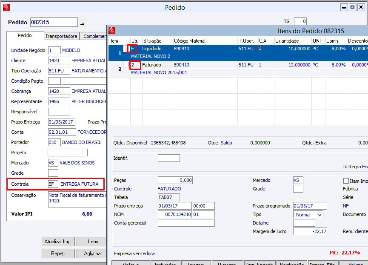Viewport: 368px width, 265px height.
Task: Click the Prazo entrega date field 01/03/17
Action: pyautogui.click(x=175, y=206)
